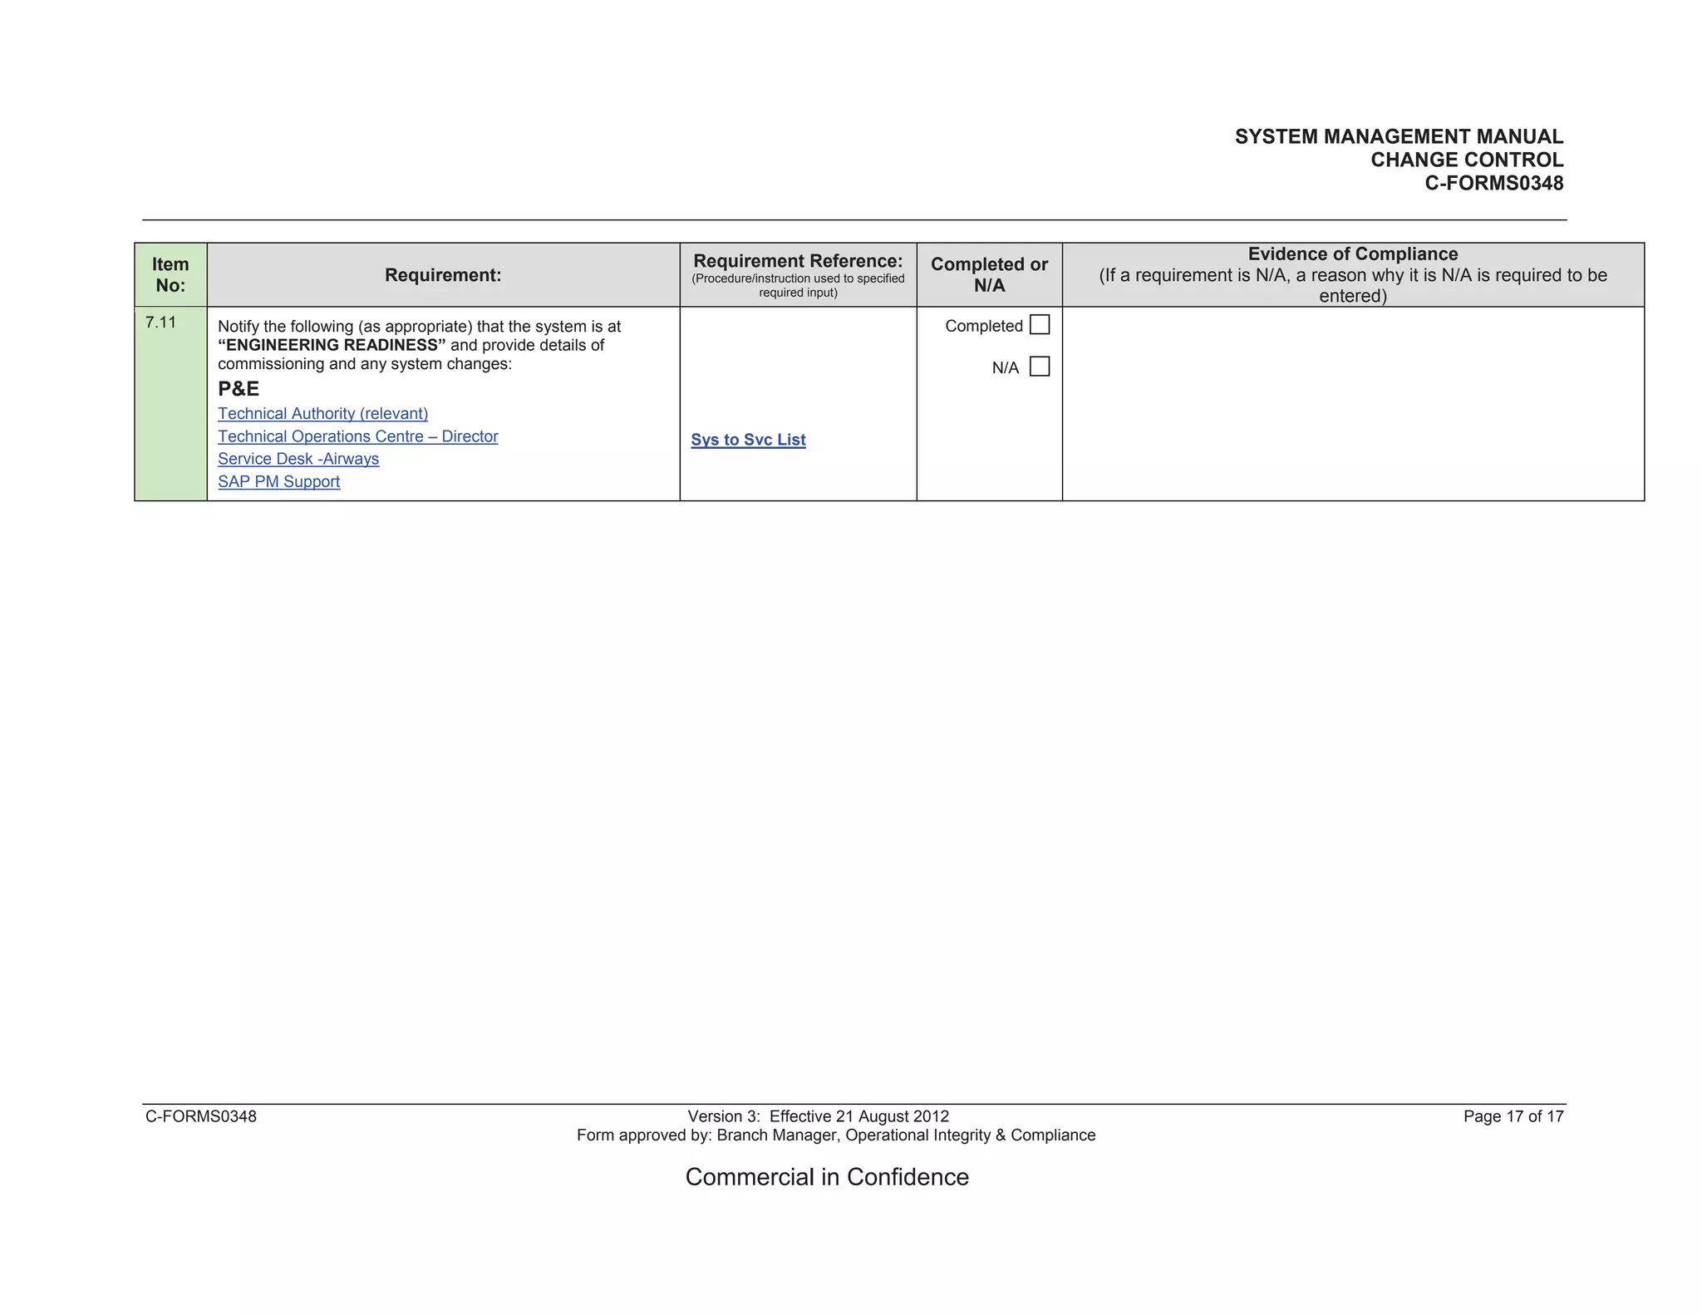Click the Evidence of Compliance column header
This screenshot has height=1315, width=1702.
pos(1352,254)
